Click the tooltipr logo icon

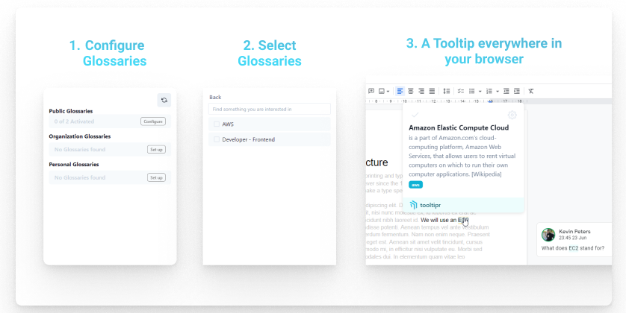(414, 205)
